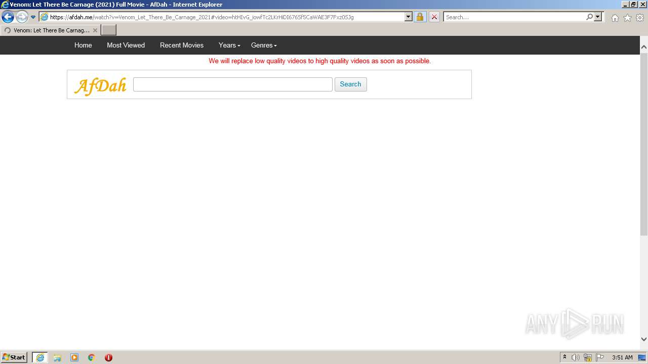Open the Tools gear icon

click(640, 18)
